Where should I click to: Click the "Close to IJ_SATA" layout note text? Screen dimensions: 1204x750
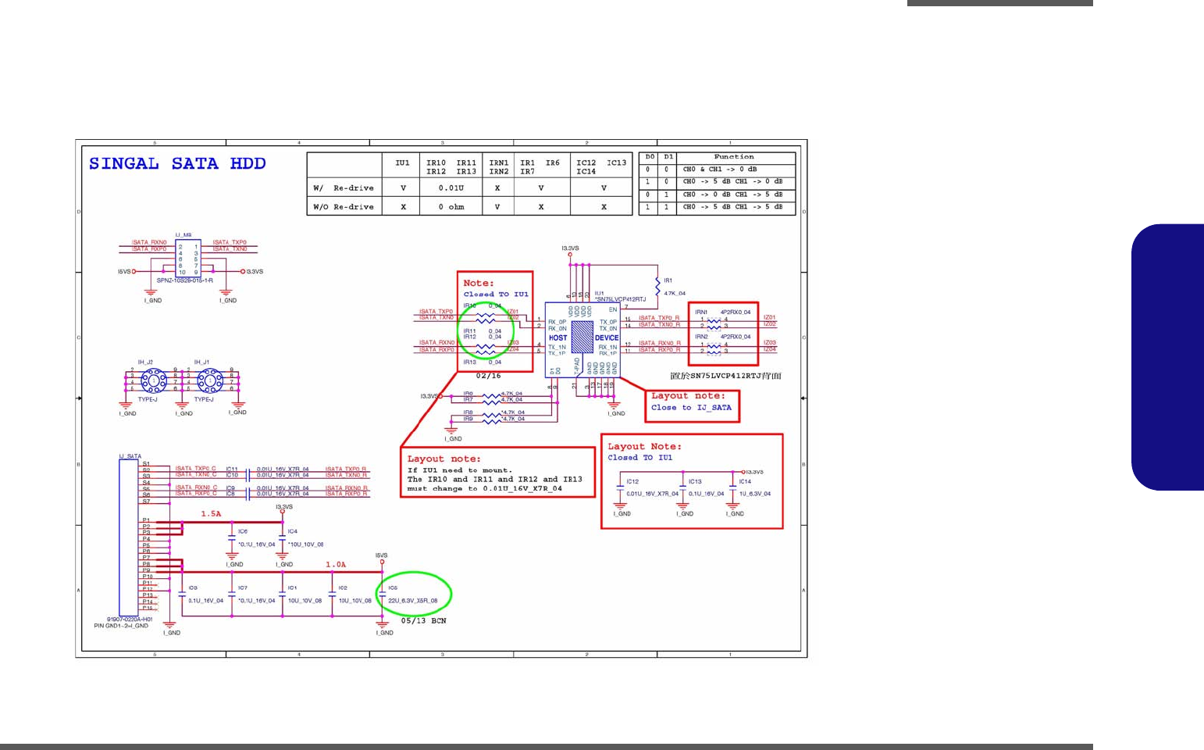coord(692,408)
